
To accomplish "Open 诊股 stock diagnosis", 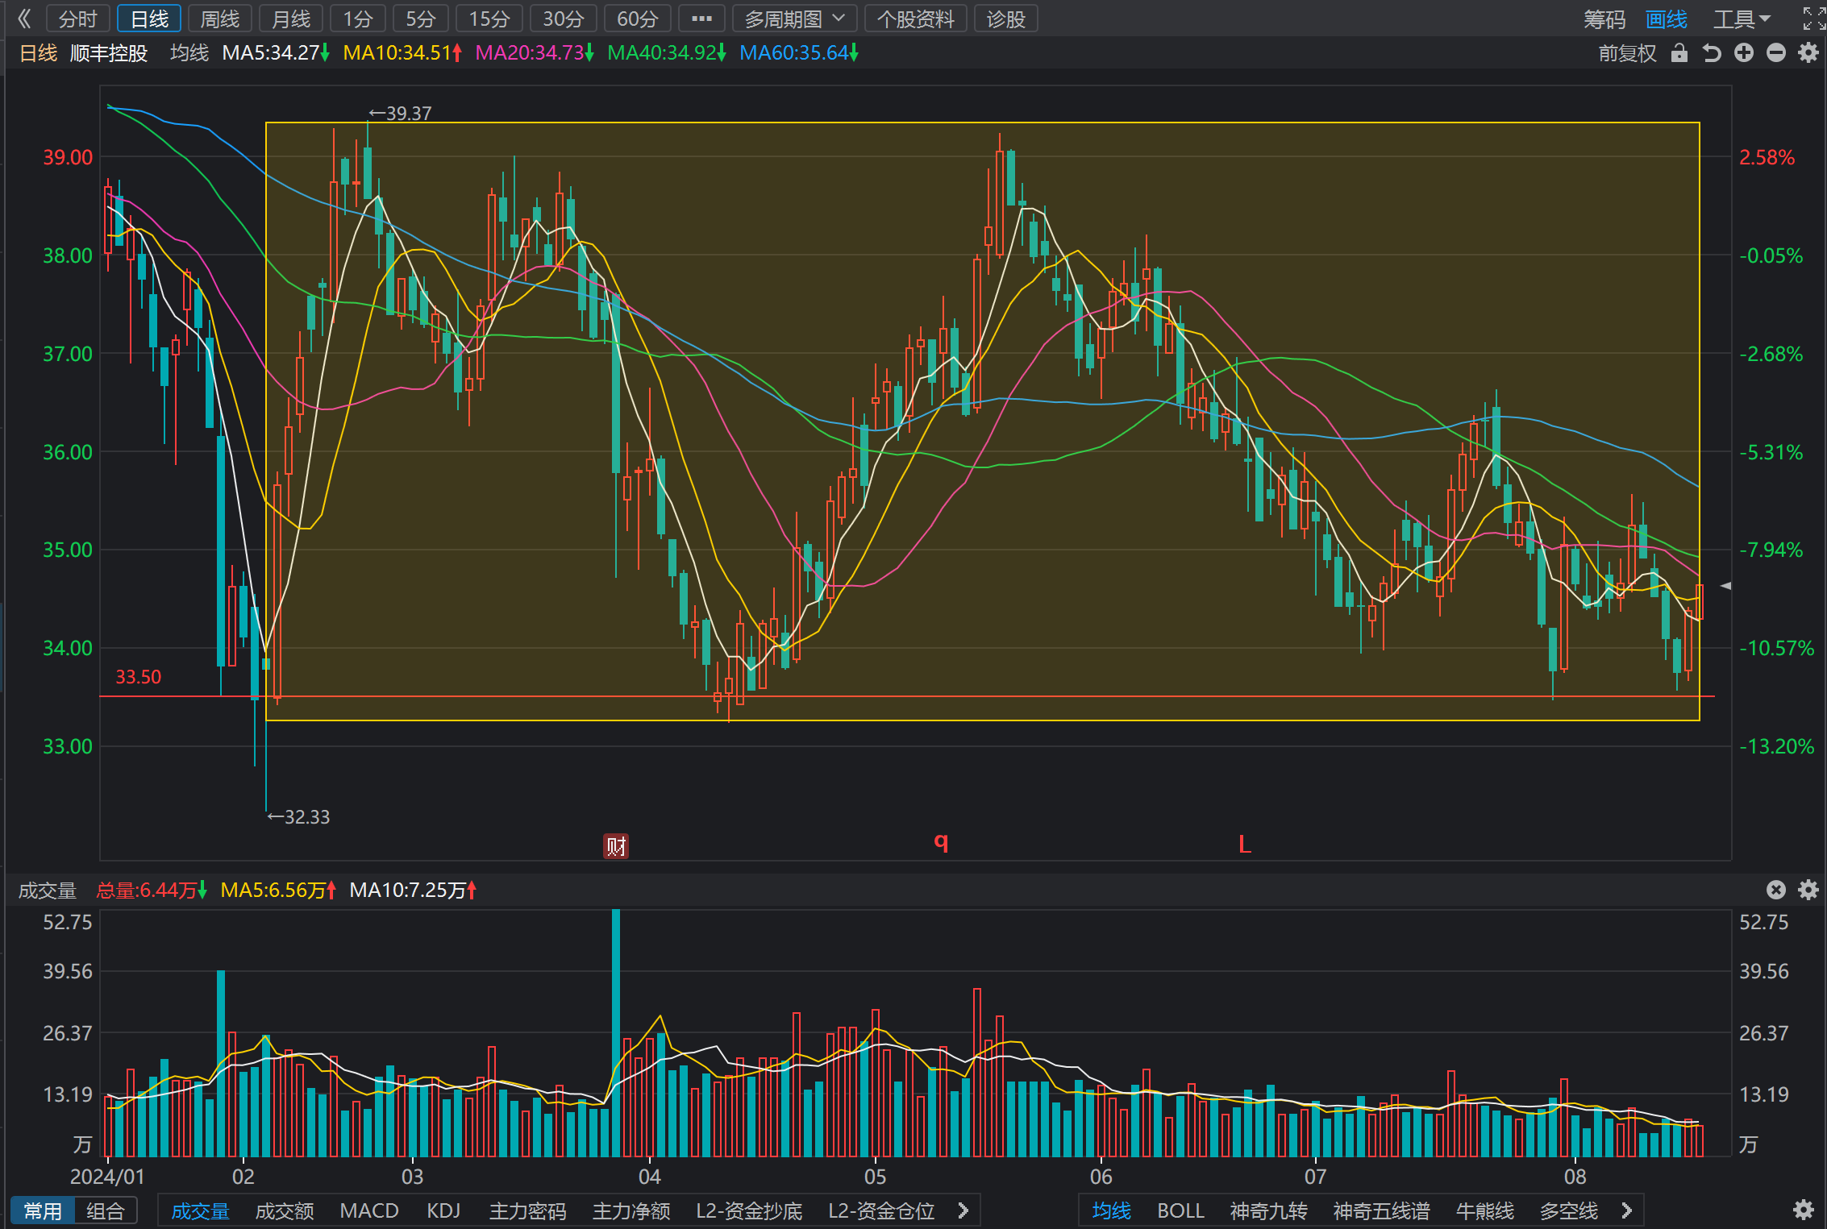I will click(x=1006, y=19).
